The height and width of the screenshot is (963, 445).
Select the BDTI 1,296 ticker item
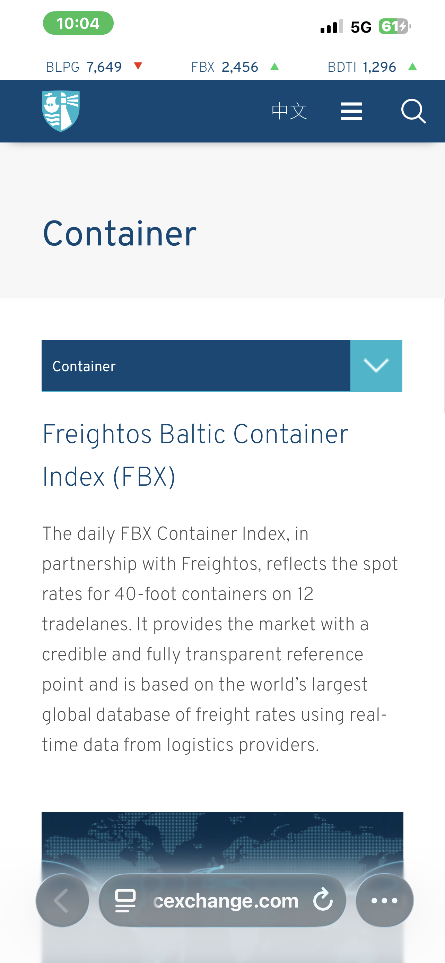coord(373,67)
